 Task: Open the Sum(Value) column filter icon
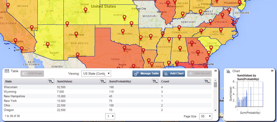pyautogui.click(x=103, y=82)
